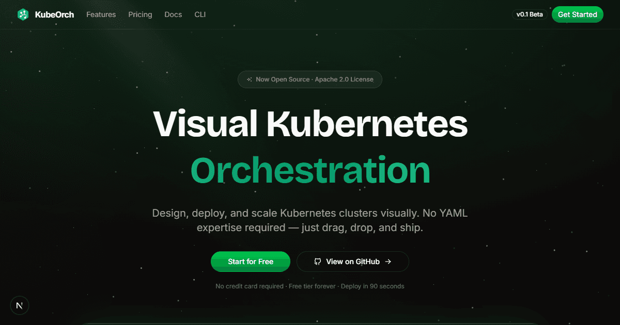Click the green Orchestration heading

[311, 171]
